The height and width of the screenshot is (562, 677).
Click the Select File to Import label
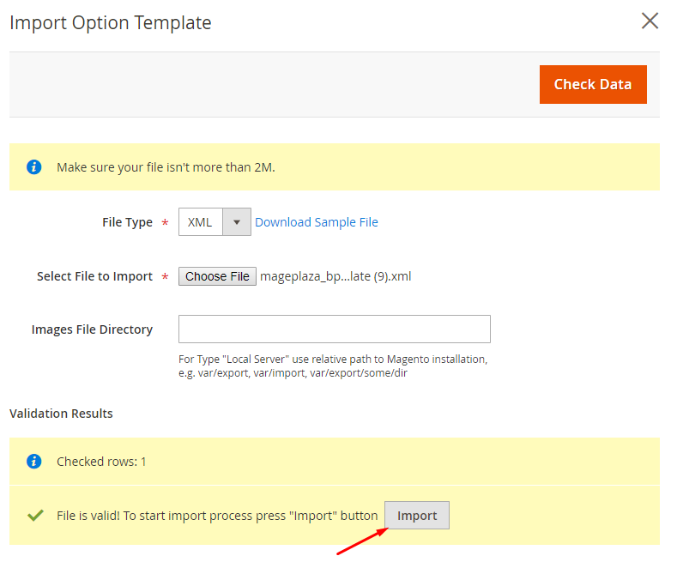(x=94, y=276)
